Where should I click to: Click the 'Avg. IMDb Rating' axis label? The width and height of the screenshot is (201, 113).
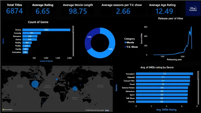click(x=166, y=110)
